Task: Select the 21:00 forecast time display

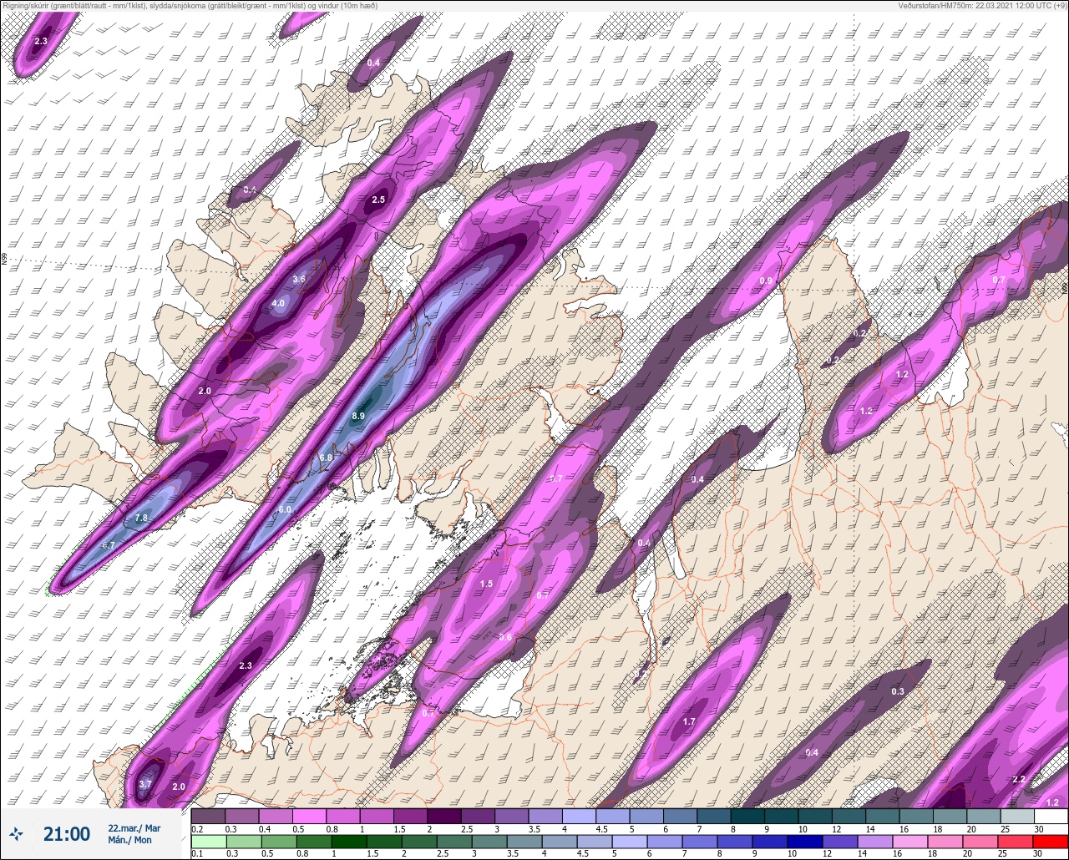Action: click(x=67, y=833)
